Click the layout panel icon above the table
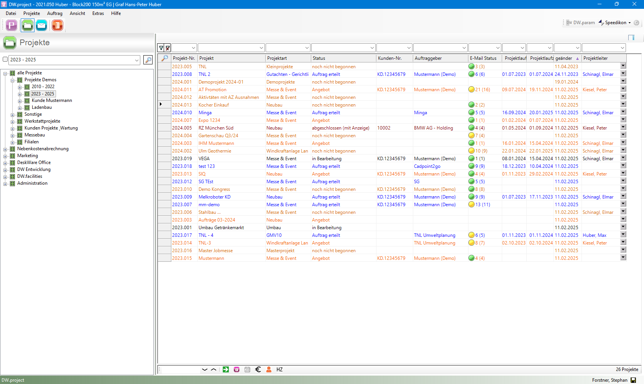The height and width of the screenshot is (384, 644). click(x=631, y=38)
